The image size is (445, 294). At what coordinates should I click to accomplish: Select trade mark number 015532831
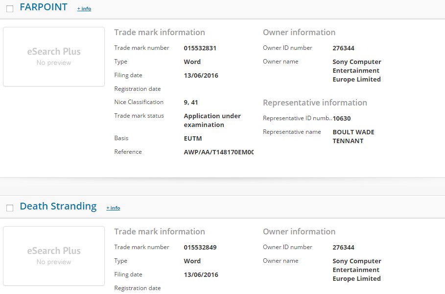coord(200,48)
